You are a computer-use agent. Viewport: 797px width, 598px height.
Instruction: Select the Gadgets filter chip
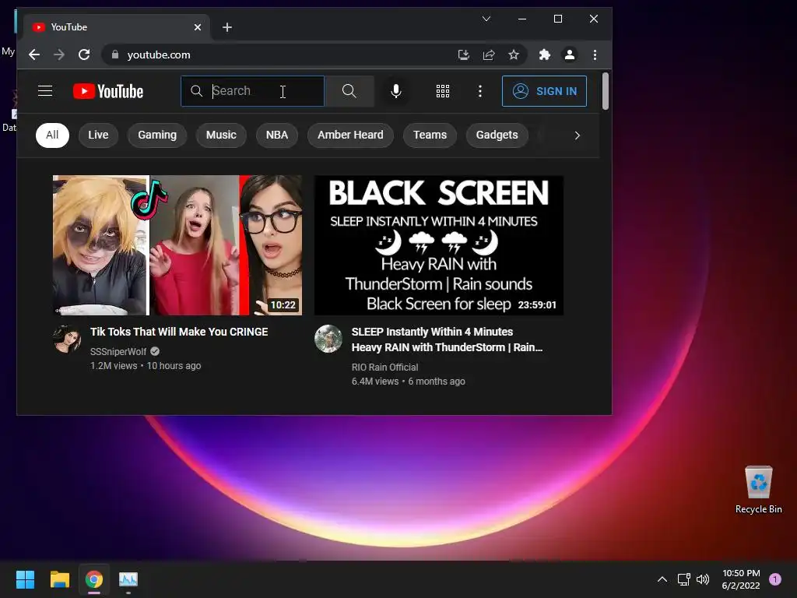point(497,135)
